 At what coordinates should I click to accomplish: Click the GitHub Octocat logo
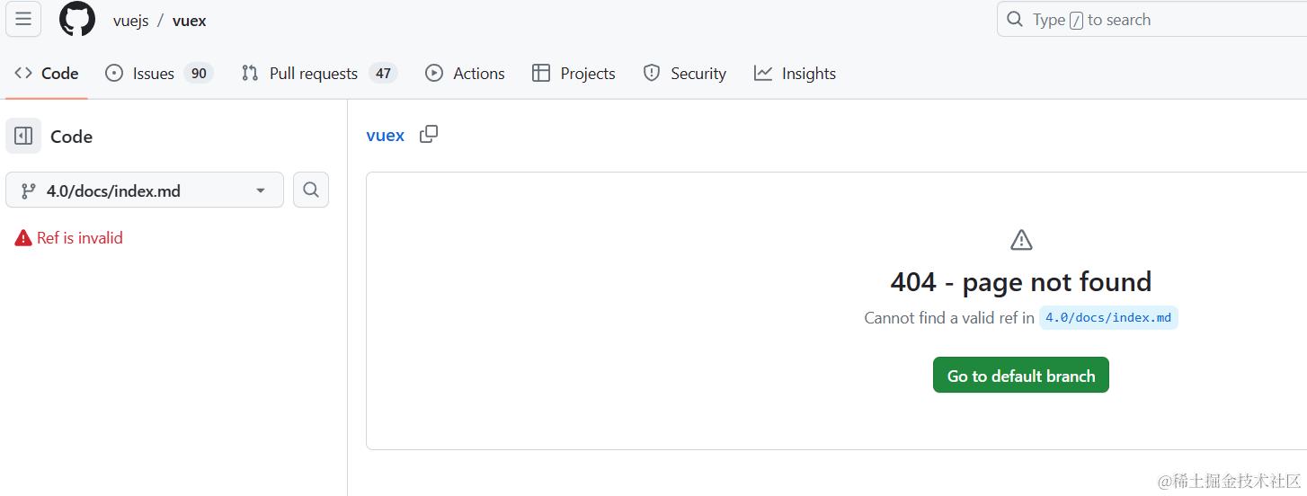pyautogui.click(x=77, y=20)
